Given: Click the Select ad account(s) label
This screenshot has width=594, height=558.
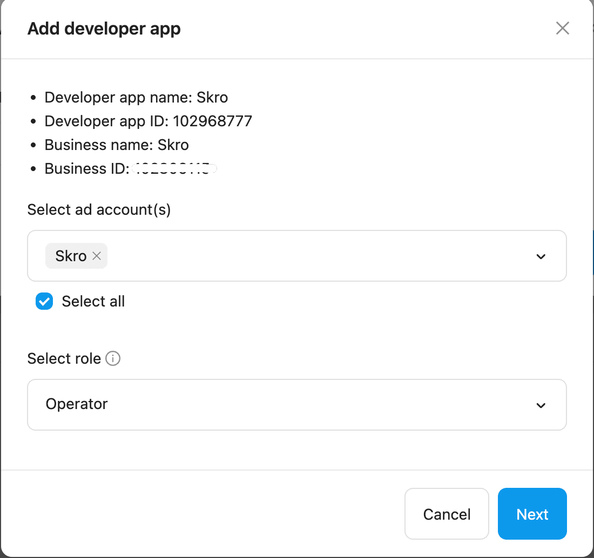Looking at the screenshot, I should tap(99, 210).
